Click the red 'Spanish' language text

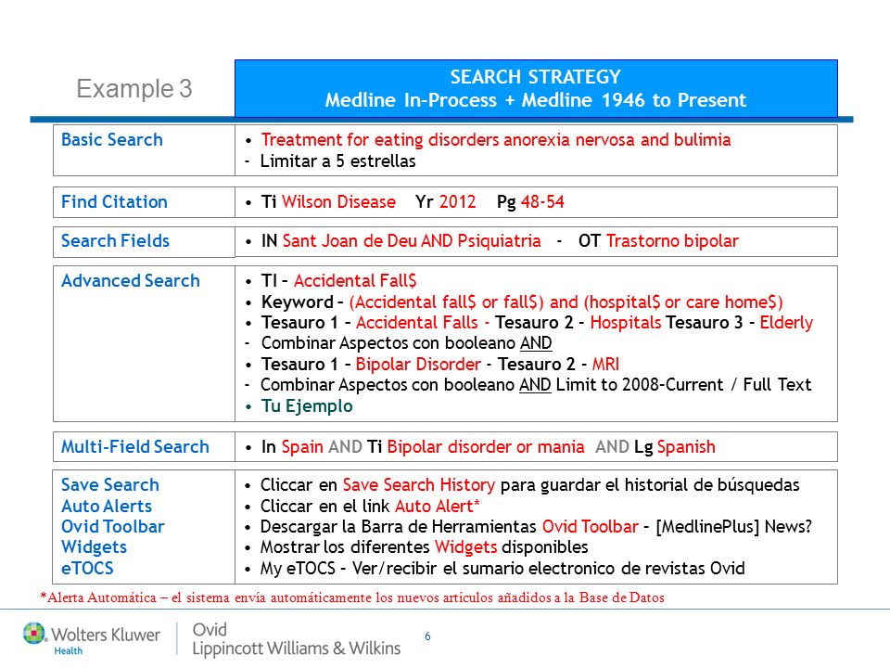686,447
